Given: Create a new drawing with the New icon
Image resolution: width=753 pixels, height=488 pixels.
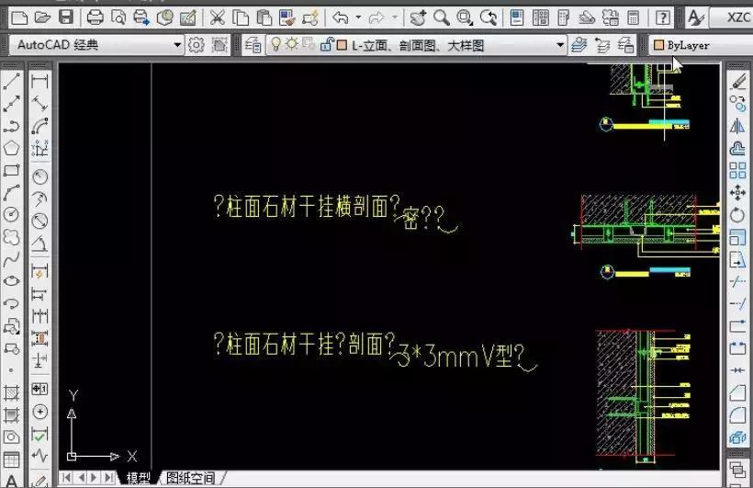Looking at the screenshot, I should pyautogui.click(x=18, y=18).
